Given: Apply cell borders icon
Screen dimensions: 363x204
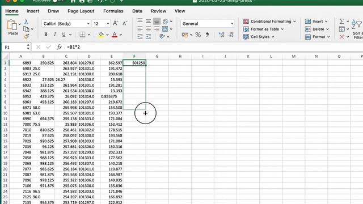Looking at the screenshot, I should [82, 35].
